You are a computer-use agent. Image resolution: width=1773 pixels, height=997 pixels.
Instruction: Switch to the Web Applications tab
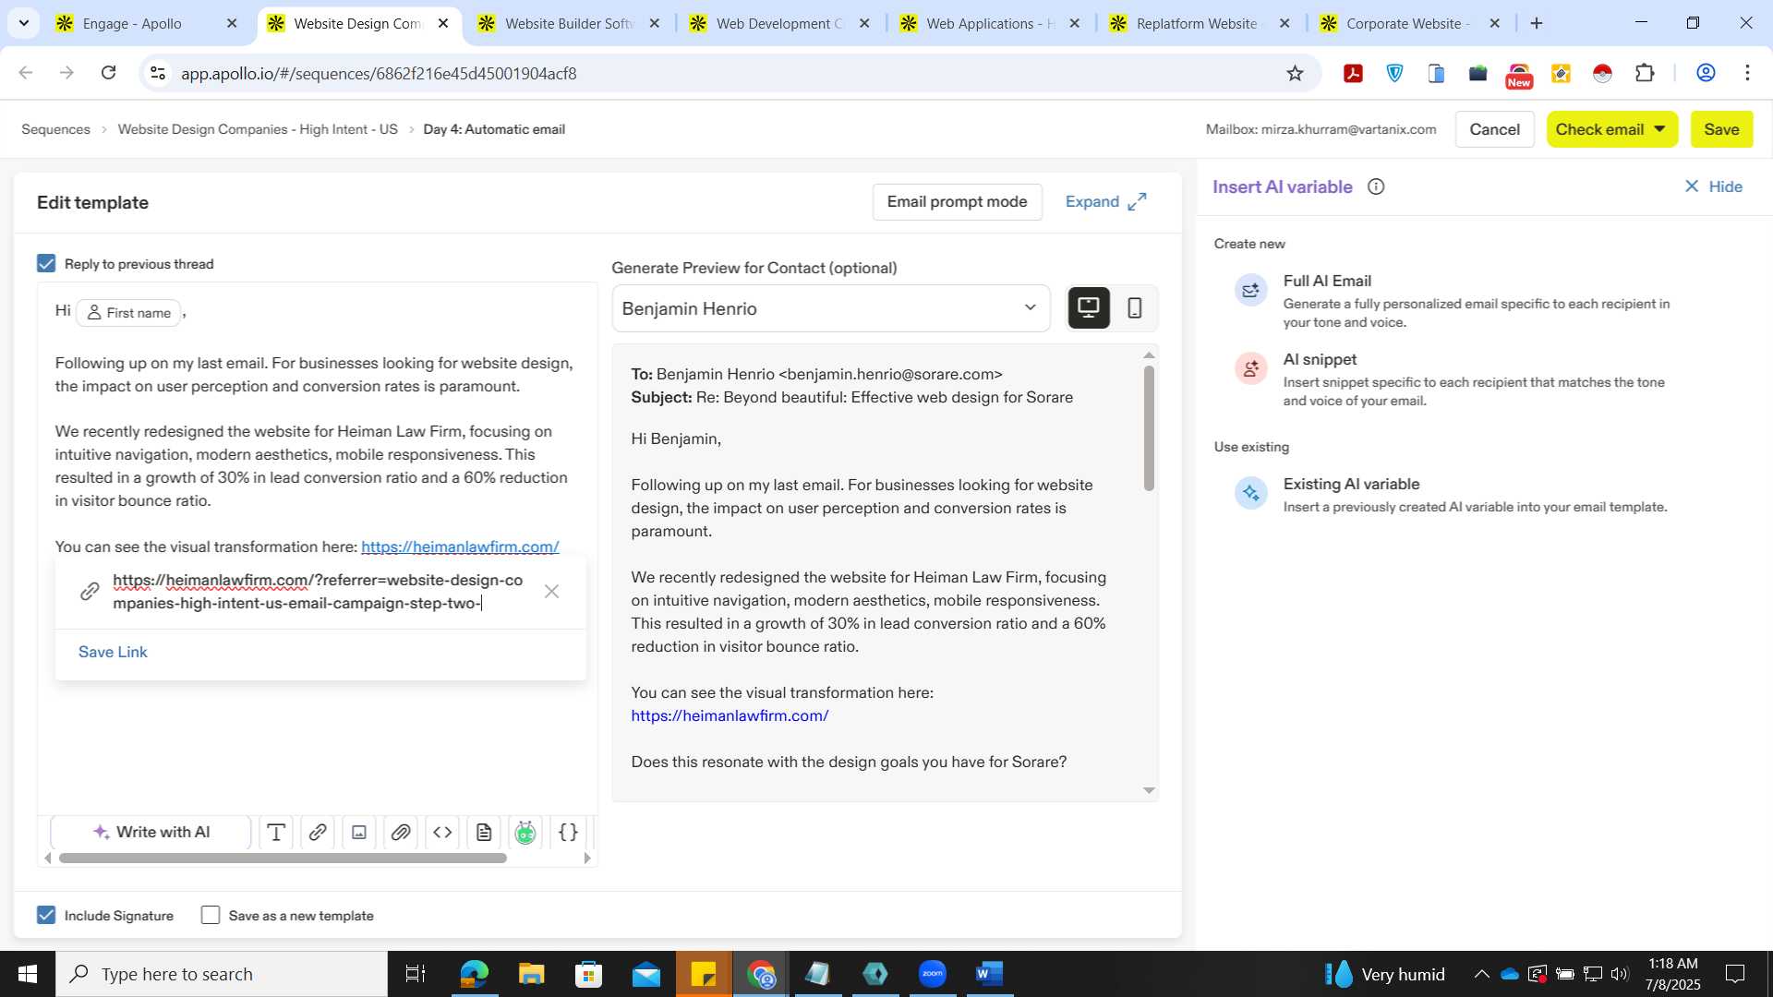991,23
